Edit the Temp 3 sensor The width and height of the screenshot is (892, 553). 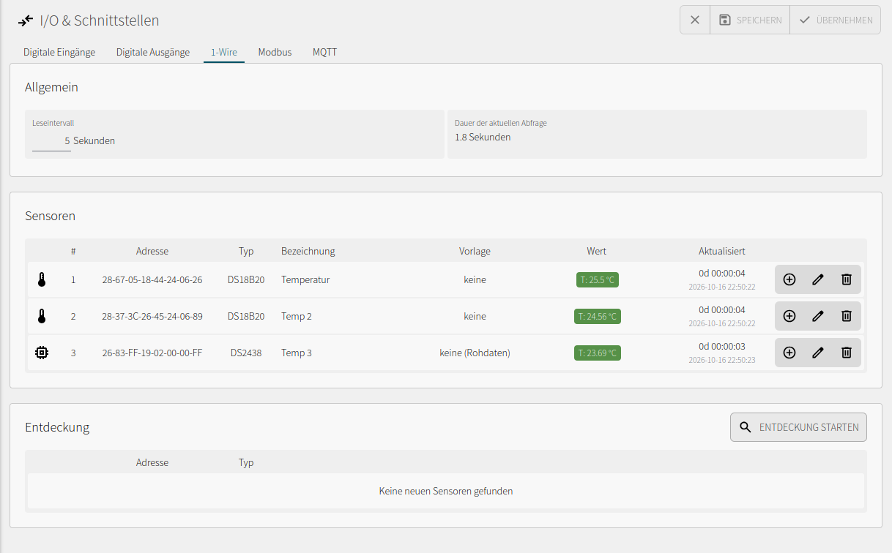818,353
